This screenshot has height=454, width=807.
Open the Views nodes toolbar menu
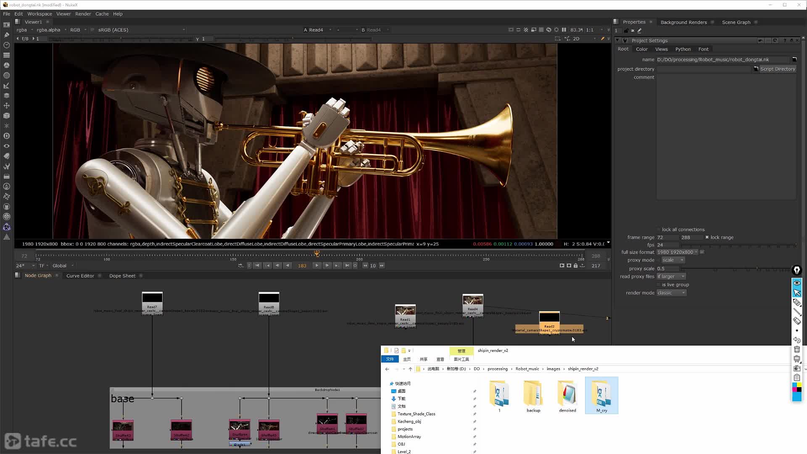pyautogui.click(x=6, y=146)
